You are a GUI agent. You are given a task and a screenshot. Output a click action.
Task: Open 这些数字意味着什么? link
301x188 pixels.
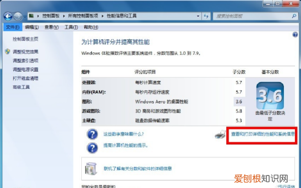[123, 134]
